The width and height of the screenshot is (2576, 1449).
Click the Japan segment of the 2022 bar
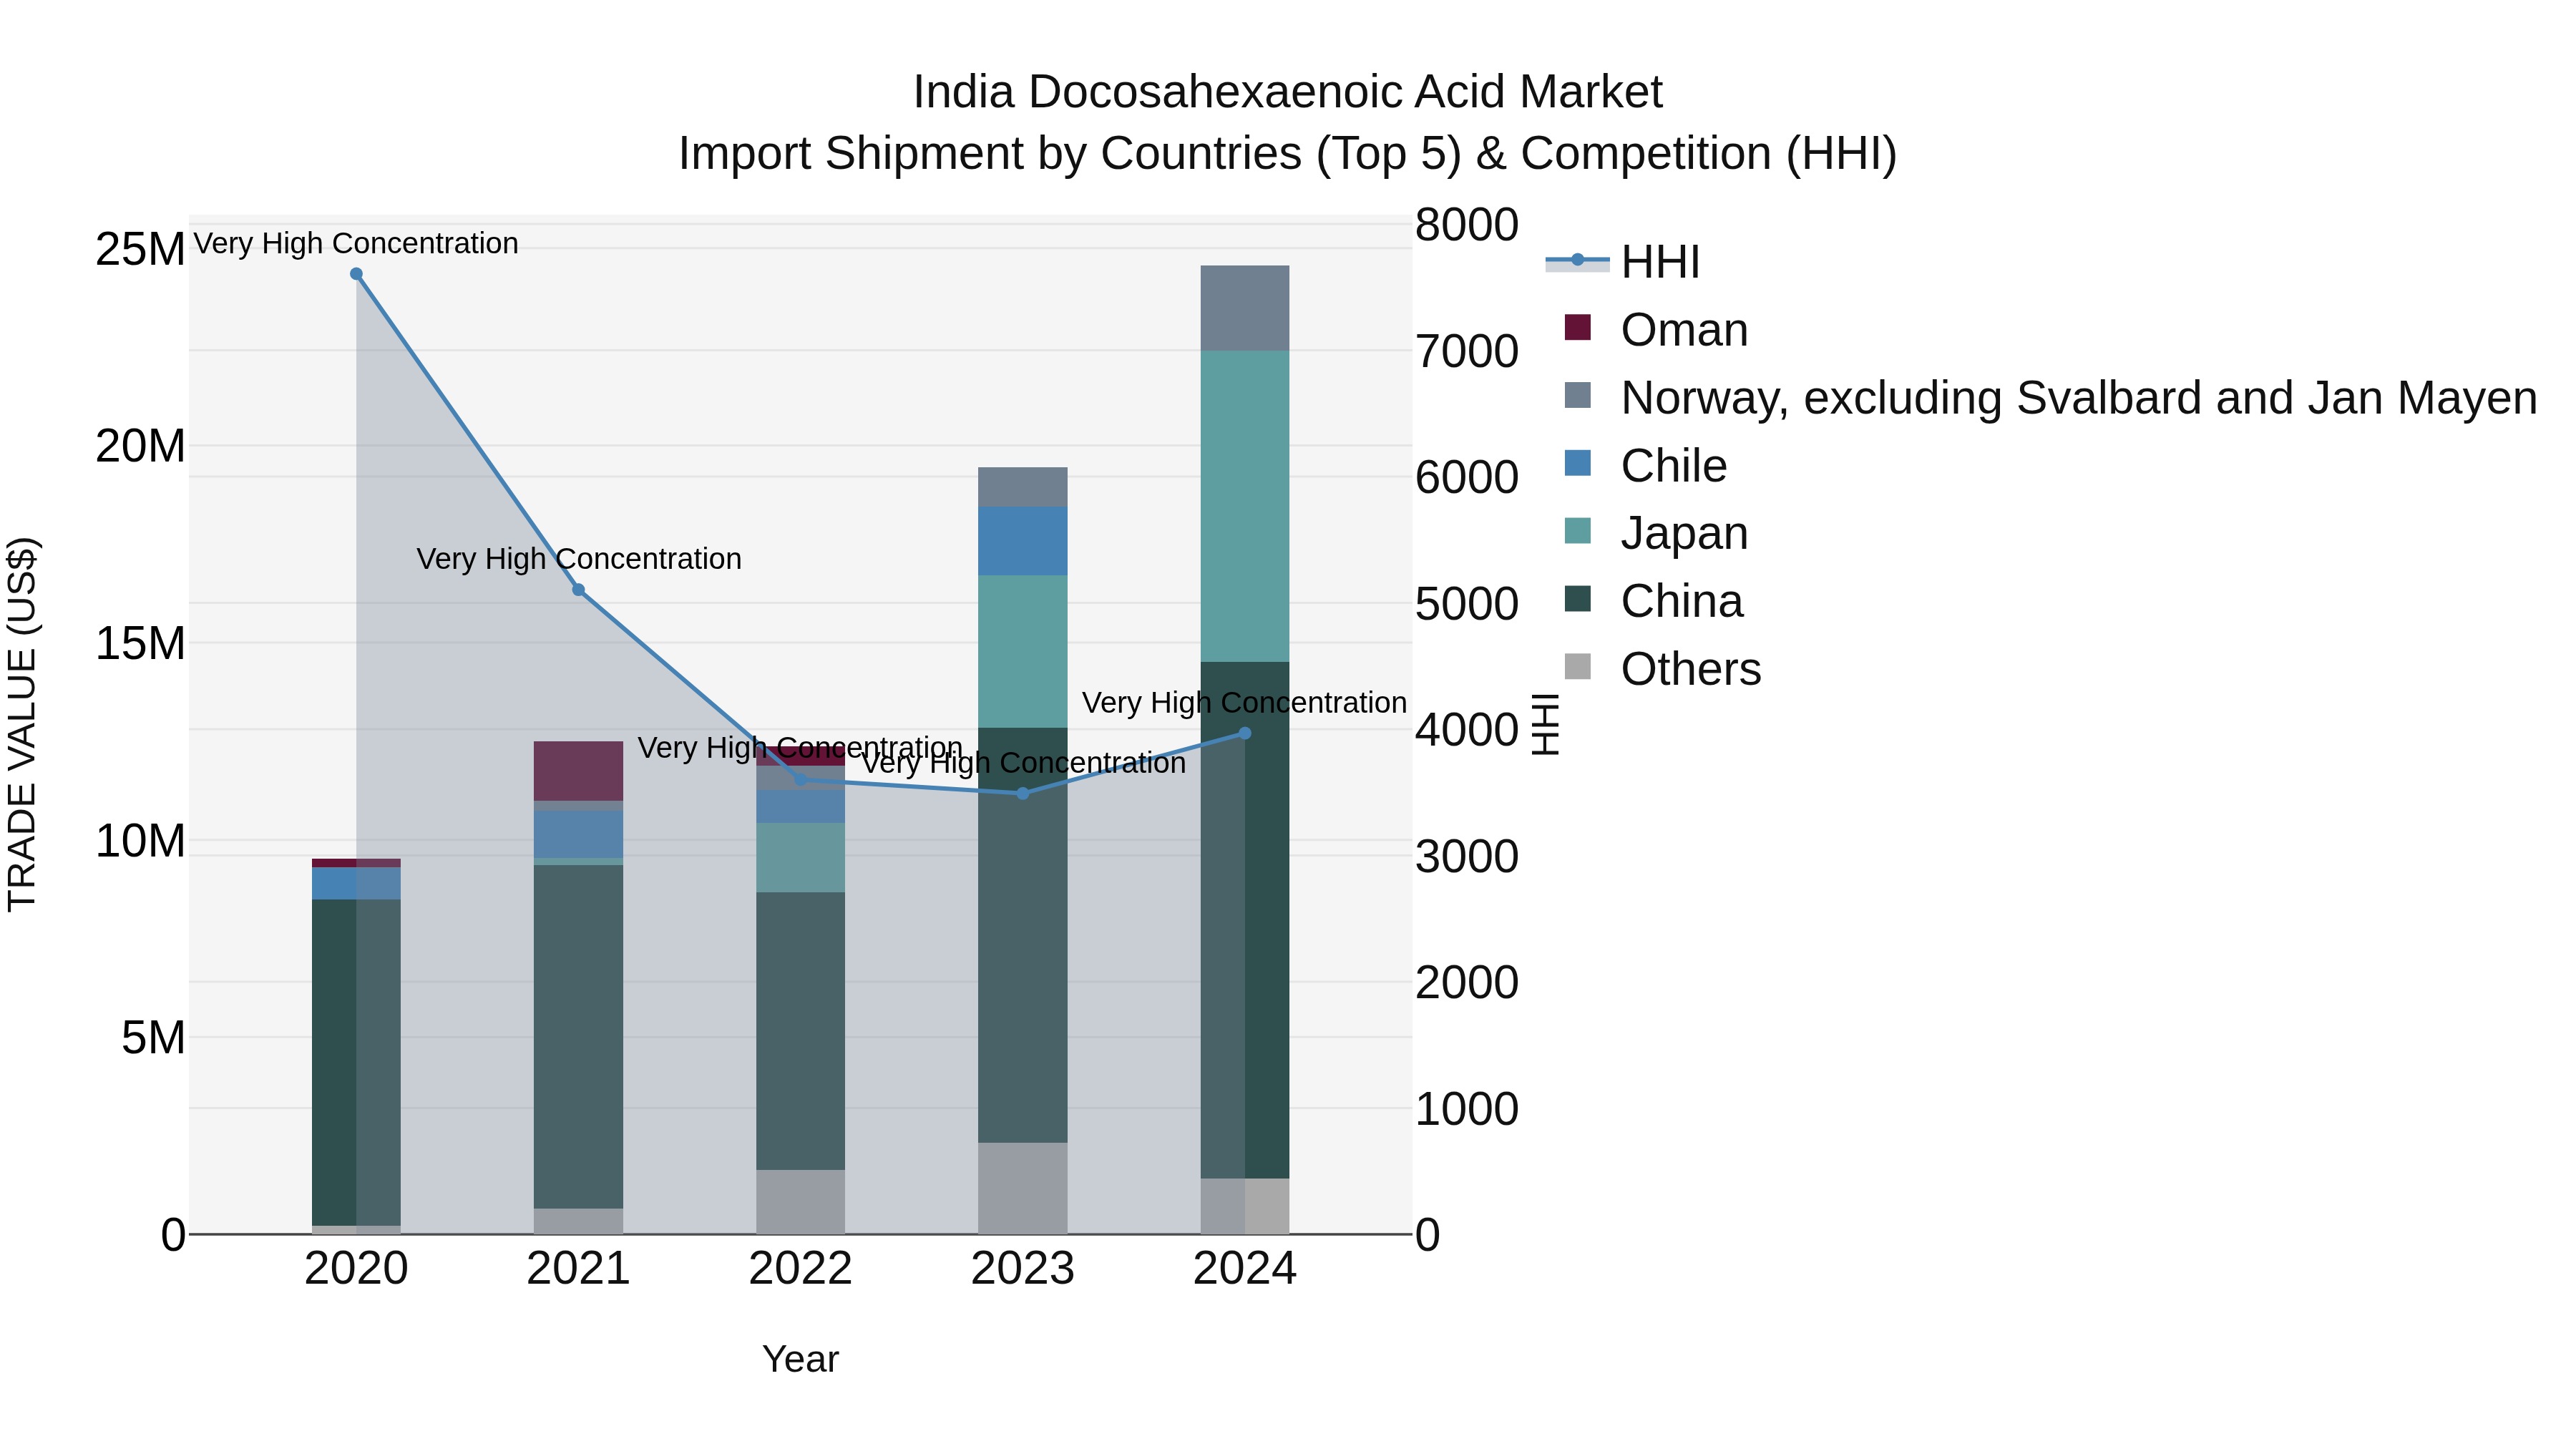point(800,857)
